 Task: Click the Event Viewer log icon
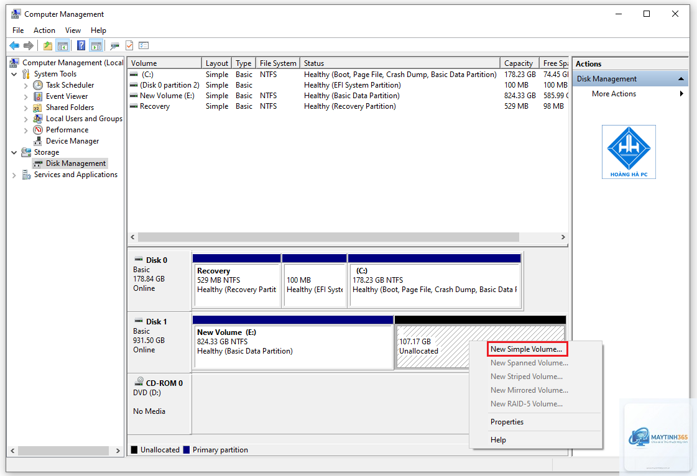point(38,96)
